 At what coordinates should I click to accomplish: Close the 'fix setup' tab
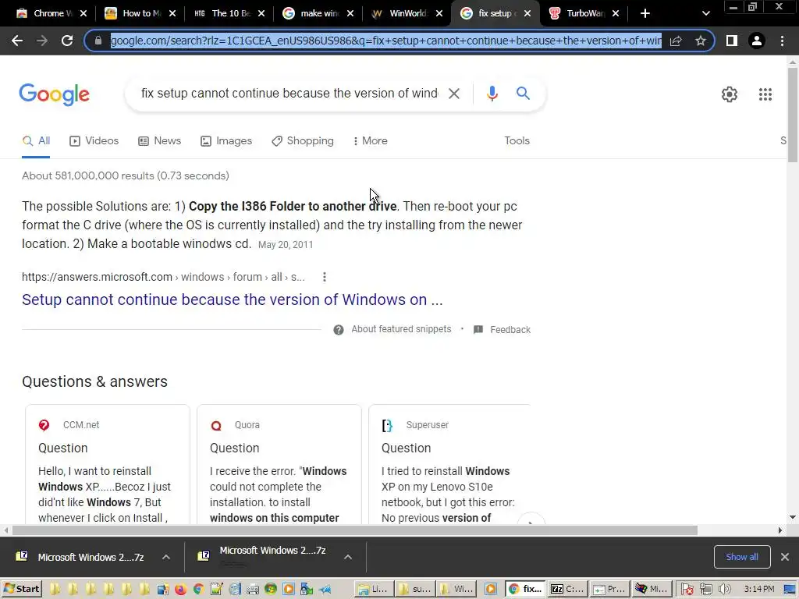[527, 13]
